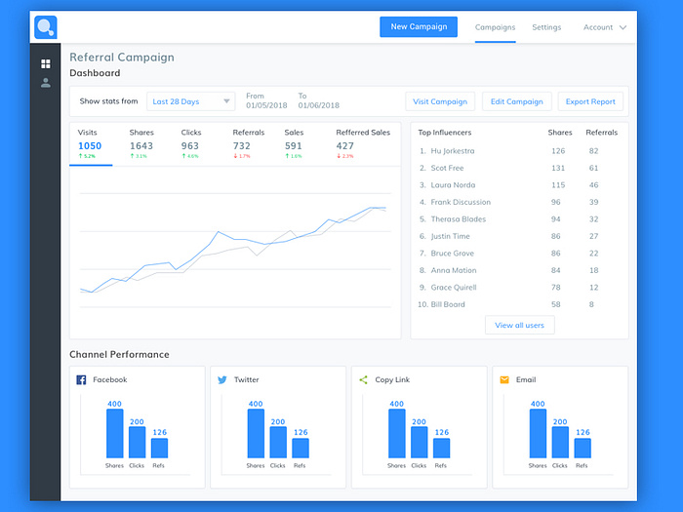Viewport: 683px width, 512px height.
Task: Click Edit Campaign button
Action: pos(517,101)
